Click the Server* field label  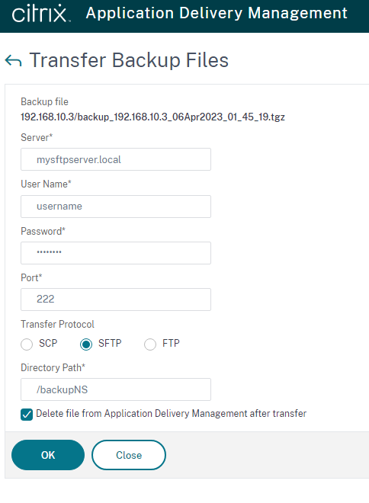tap(37, 138)
